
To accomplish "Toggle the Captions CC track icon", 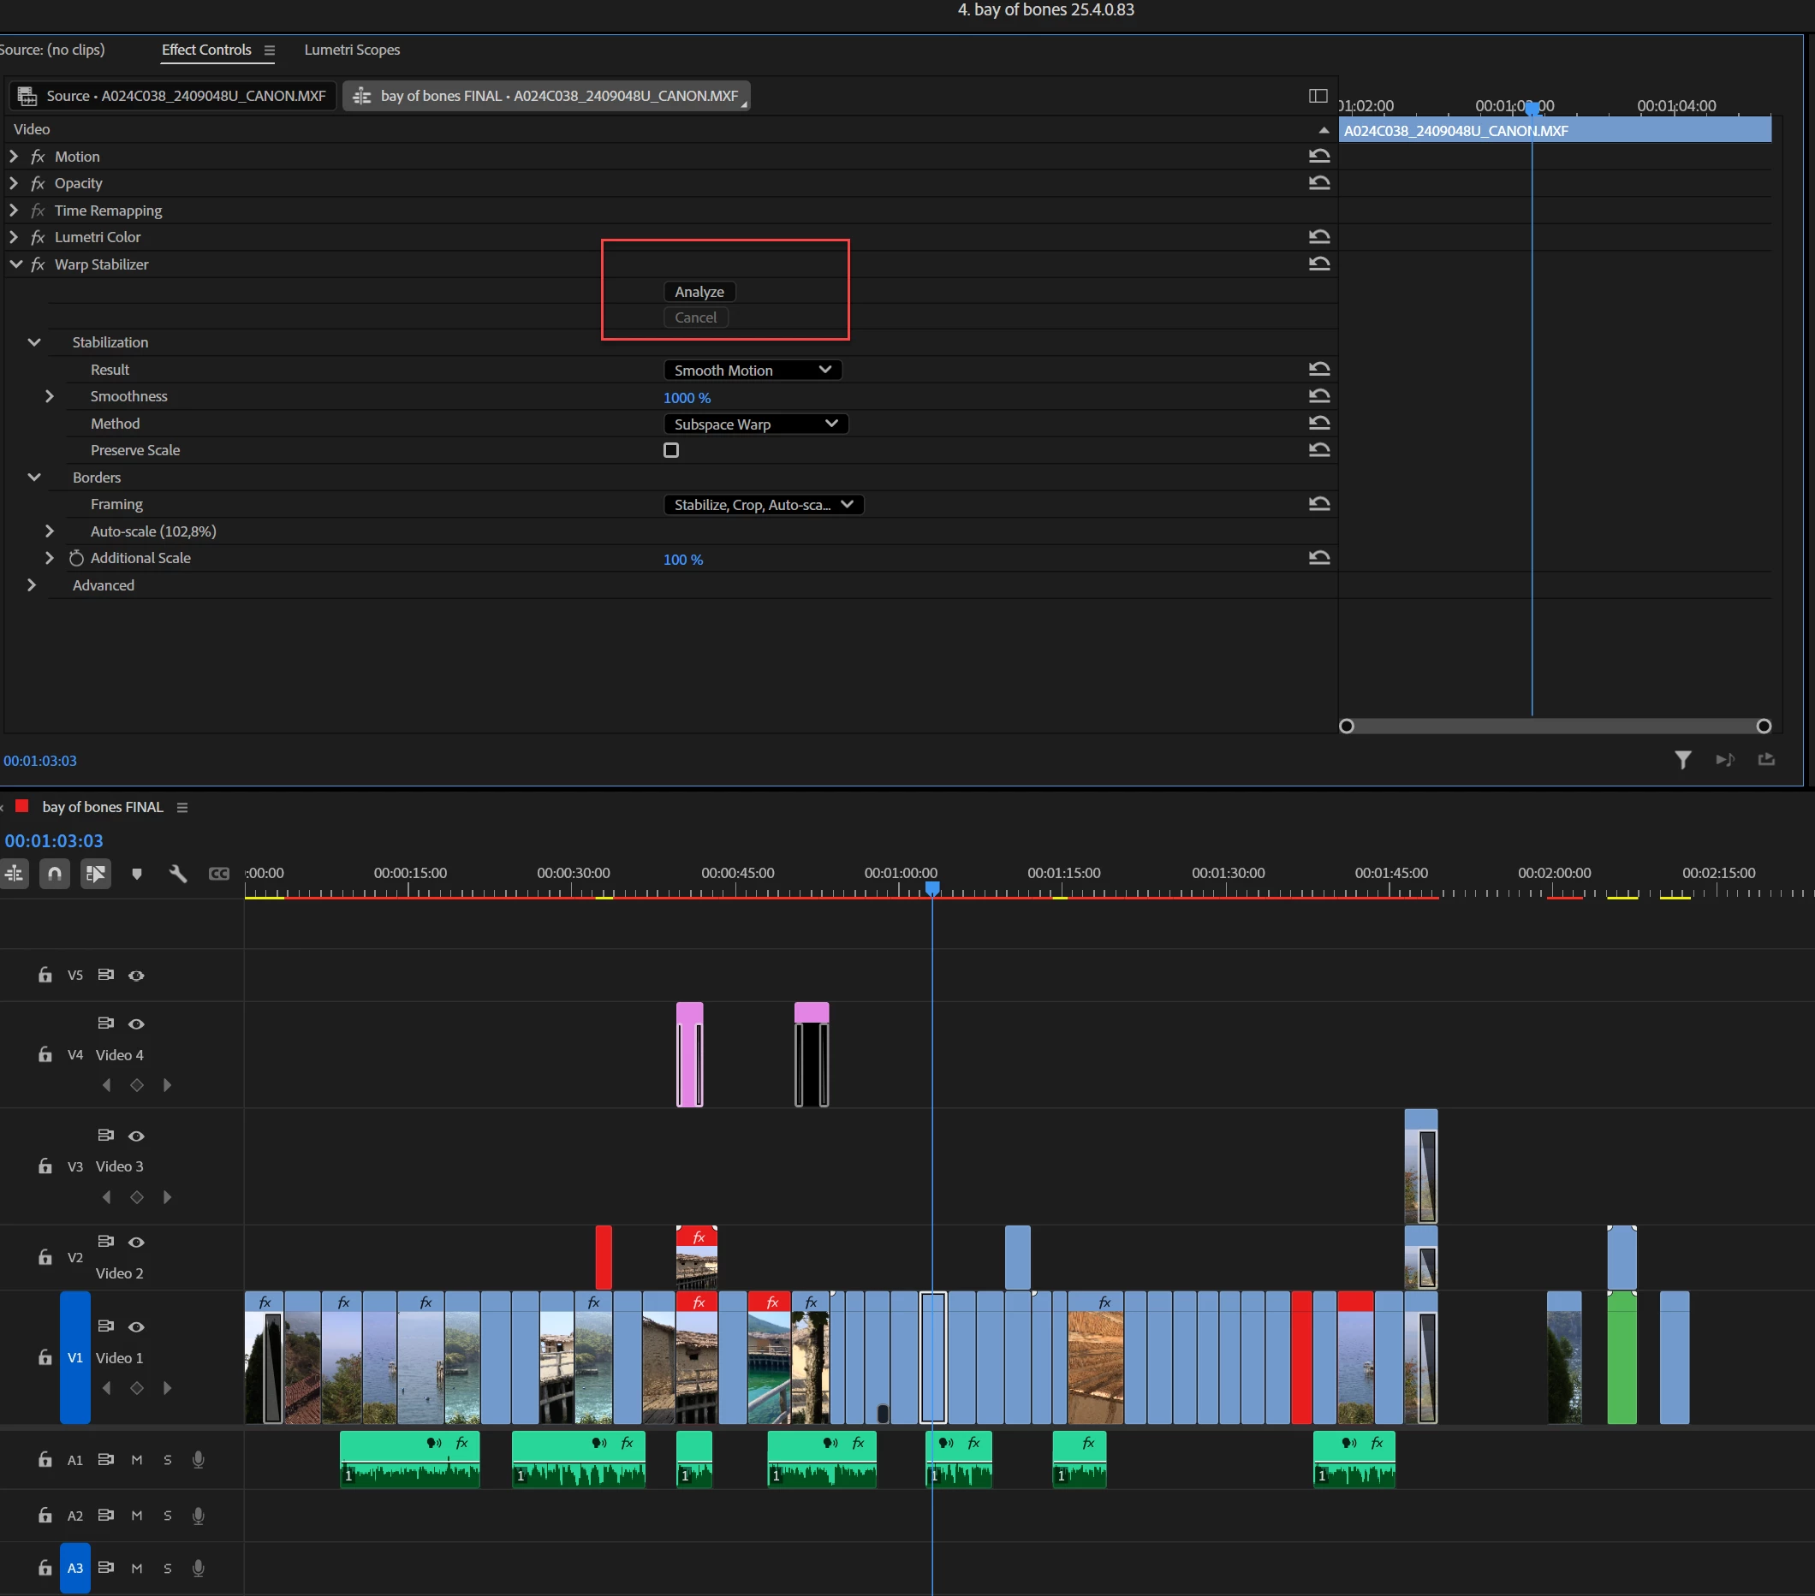I will pyautogui.click(x=218, y=874).
